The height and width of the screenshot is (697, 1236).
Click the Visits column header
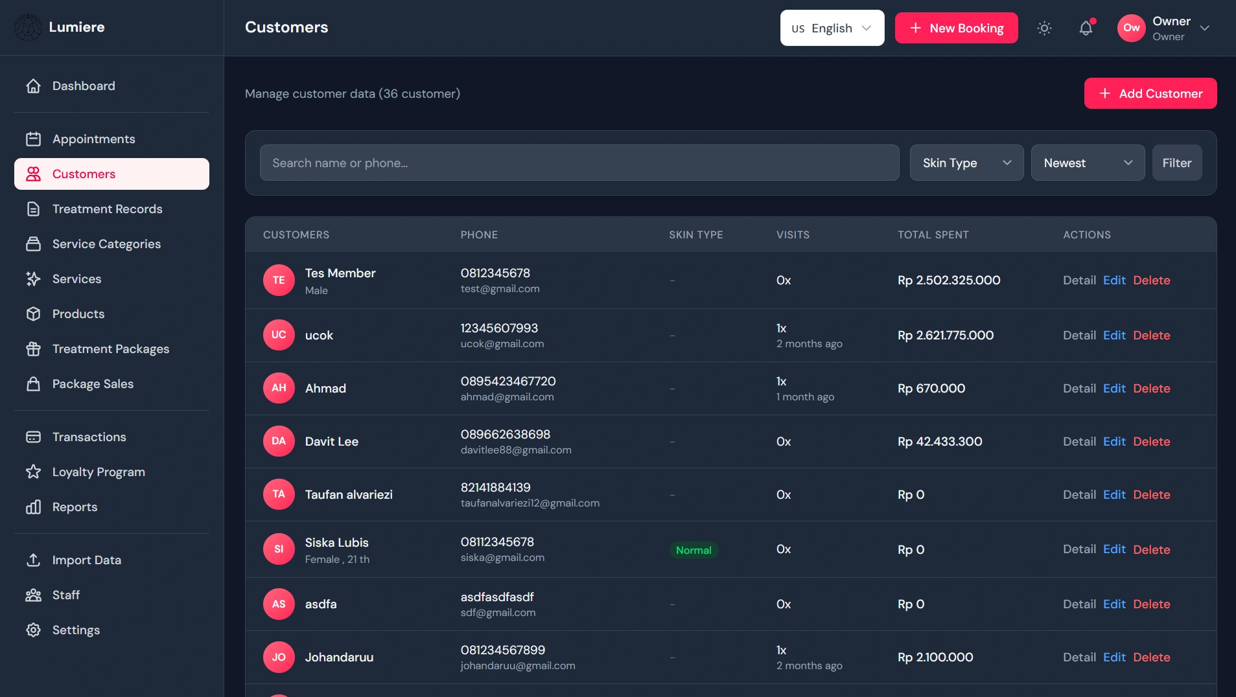[x=793, y=235]
